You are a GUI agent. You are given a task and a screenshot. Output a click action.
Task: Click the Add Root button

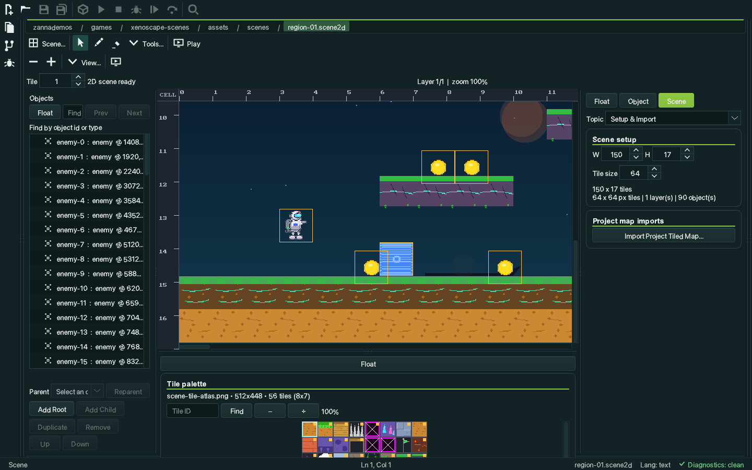click(x=52, y=409)
